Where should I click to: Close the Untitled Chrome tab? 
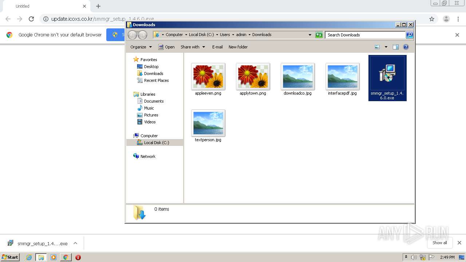84,6
